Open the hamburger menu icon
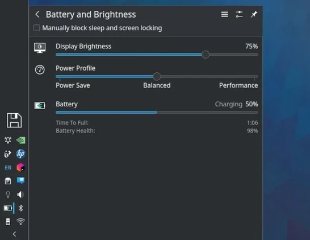This screenshot has height=240, width=310. point(224,14)
